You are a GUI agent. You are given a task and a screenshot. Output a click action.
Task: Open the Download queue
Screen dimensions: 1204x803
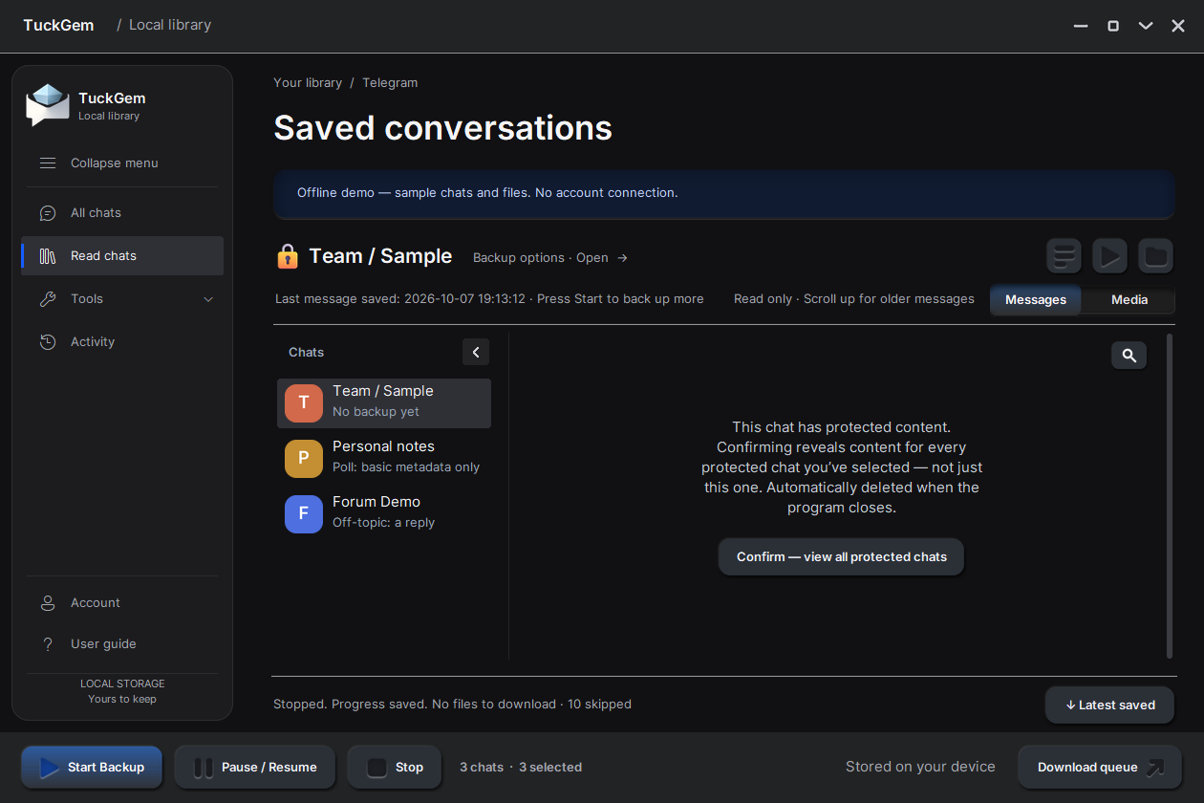(1100, 768)
